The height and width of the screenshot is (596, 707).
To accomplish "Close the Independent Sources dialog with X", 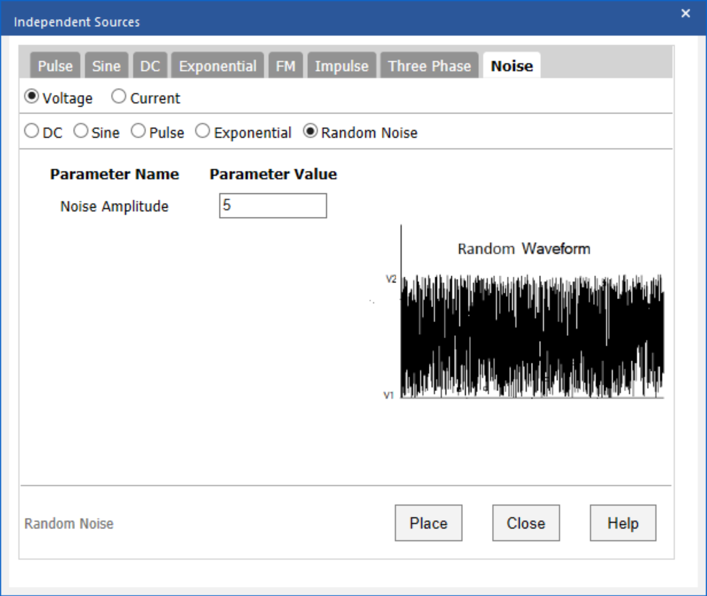I will (x=686, y=13).
